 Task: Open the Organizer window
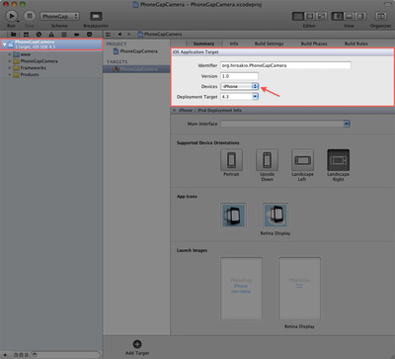[381, 16]
